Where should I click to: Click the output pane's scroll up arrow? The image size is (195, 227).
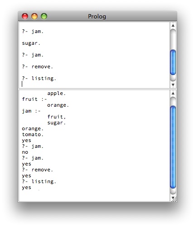tap(173, 93)
